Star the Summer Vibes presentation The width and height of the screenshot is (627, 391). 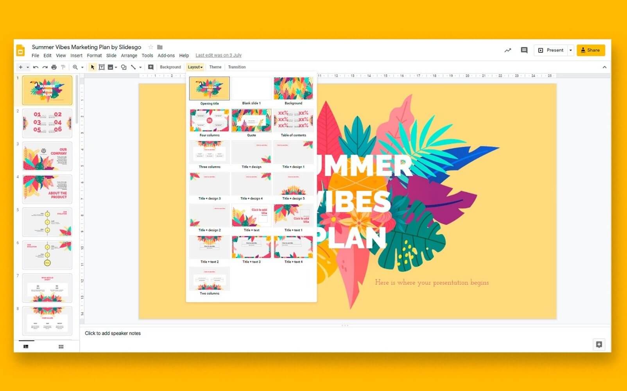coord(150,47)
